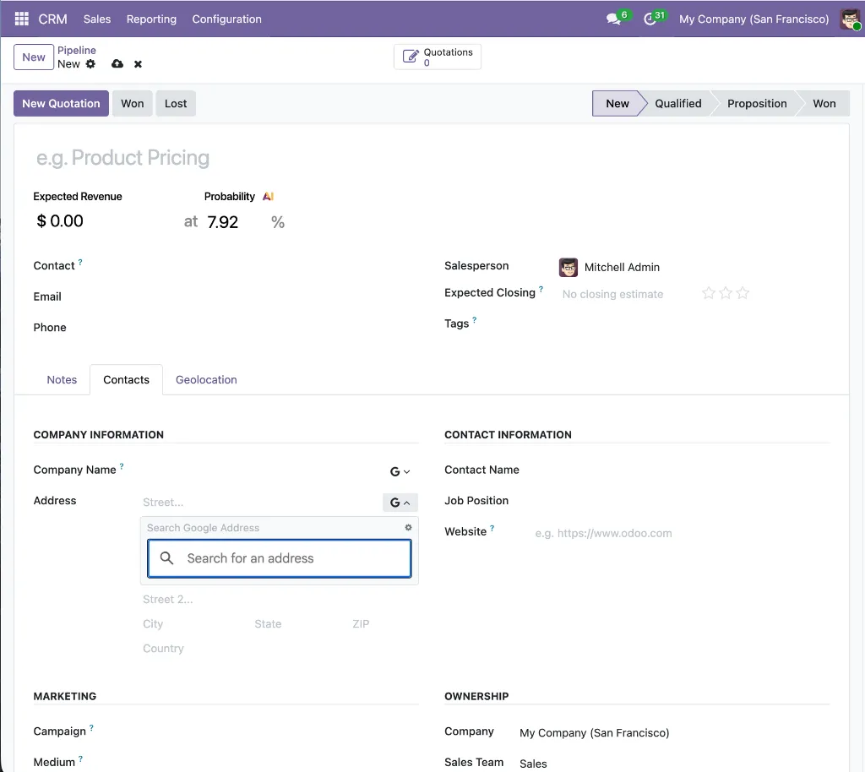Viewport: 865px width, 772px height.
Task: Show help tooltip for Website field
Action: click(492, 528)
